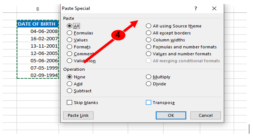Image resolution: width=253 pixels, height=137 pixels.
Task: Click the Paste Link button
Action: pyautogui.click(x=78, y=116)
